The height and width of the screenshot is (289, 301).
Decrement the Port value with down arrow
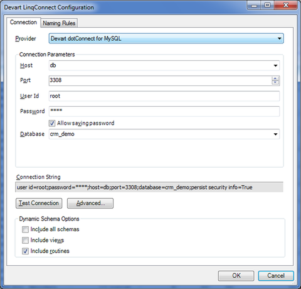point(275,82)
